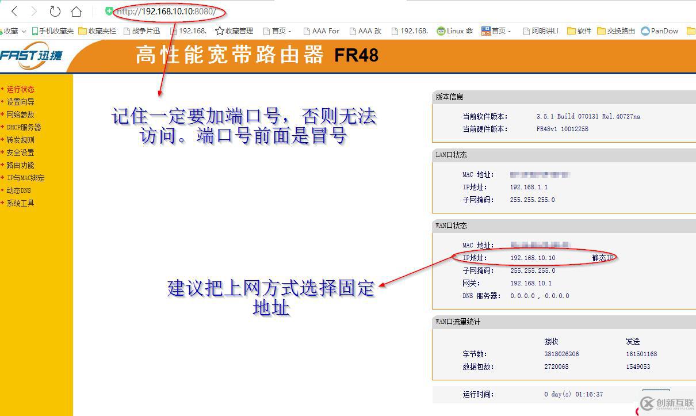Viewport: 696px width, 416px height.
Task: Open IP与MAC绑定 in the sidebar
Action: coord(25,178)
